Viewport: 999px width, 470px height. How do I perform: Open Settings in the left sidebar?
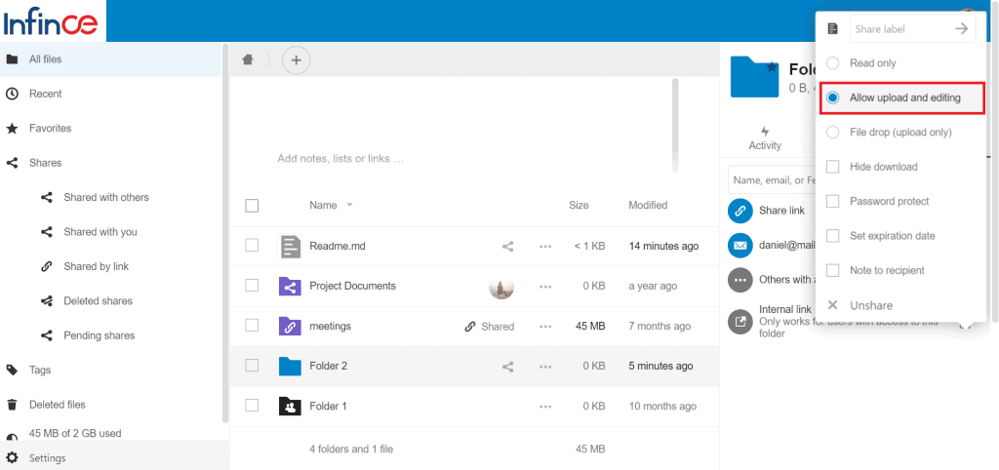click(47, 458)
